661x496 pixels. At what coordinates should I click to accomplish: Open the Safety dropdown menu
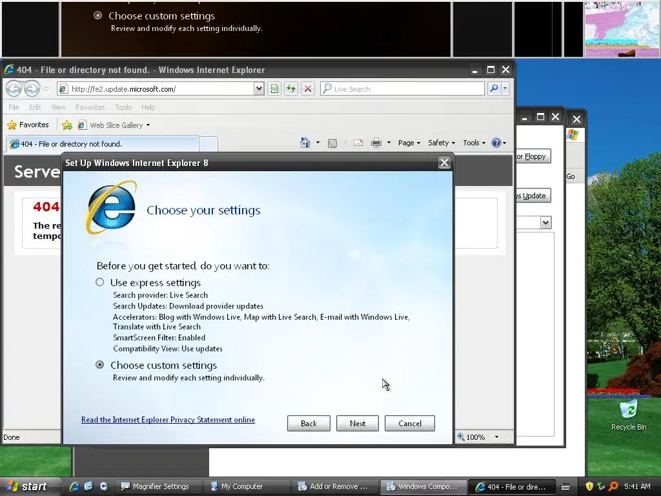(x=442, y=143)
